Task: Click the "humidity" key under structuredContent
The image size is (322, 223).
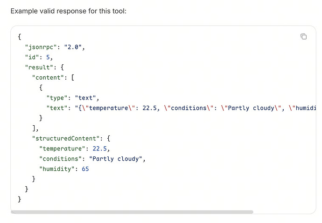Action: coord(57,169)
